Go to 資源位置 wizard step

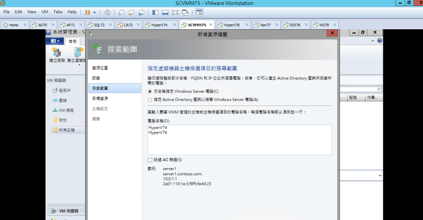tap(100, 68)
